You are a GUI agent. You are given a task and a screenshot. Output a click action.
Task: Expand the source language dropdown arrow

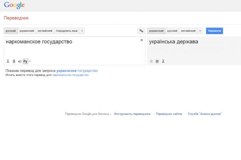(x=82, y=31)
